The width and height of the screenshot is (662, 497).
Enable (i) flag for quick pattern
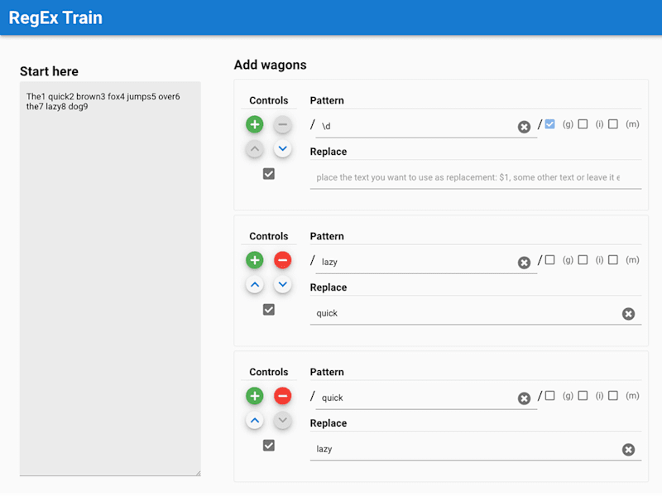(x=583, y=395)
